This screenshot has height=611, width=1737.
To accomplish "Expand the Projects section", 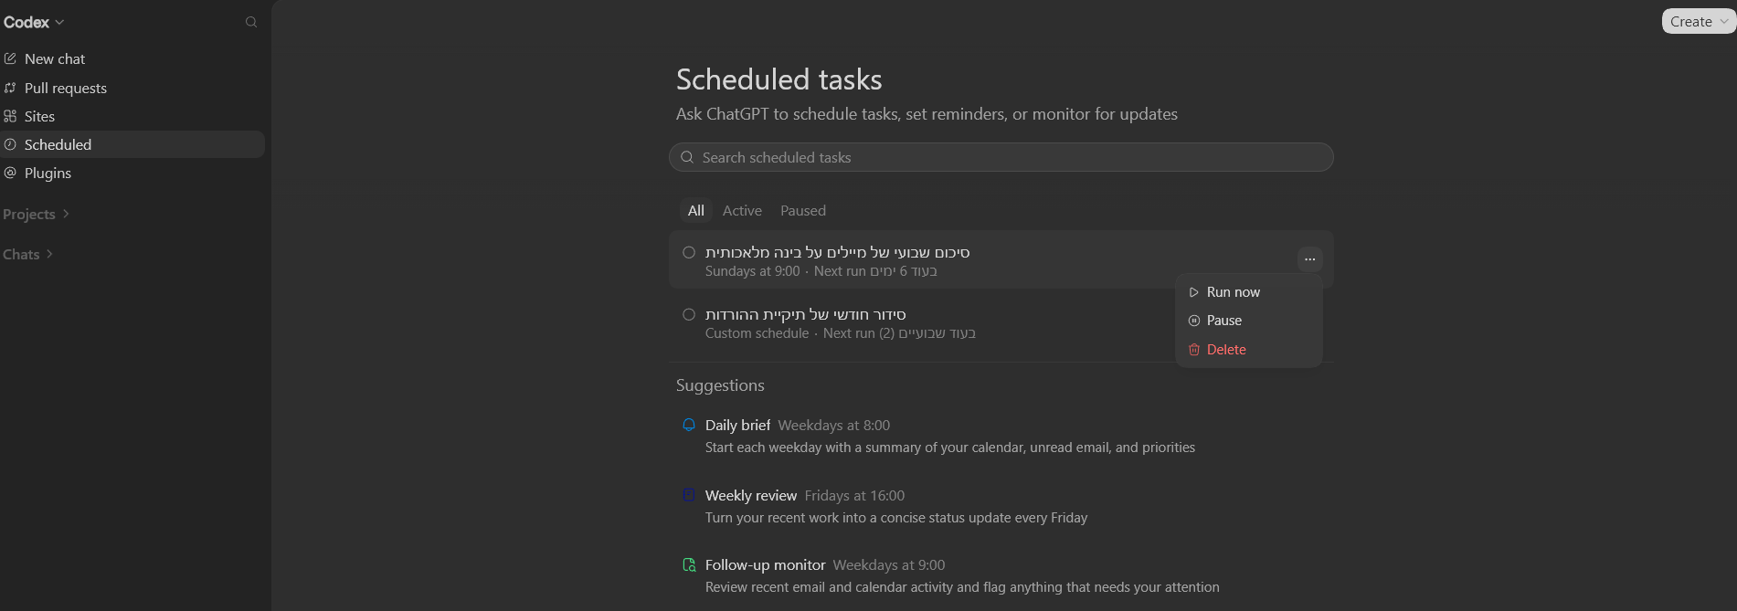I will click(x=37, y=214).
